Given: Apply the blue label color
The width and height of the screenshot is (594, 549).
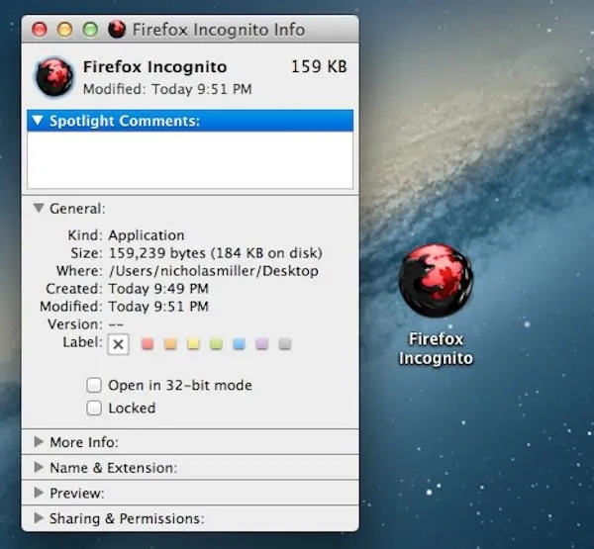Looking at the screenshot, I should click(239, 344).
